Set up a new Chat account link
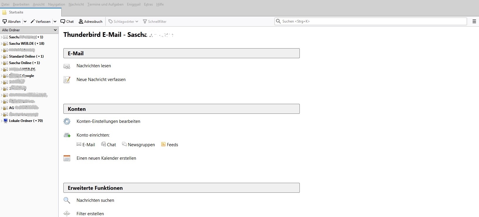The height and width of the screenshot is (217, 479). [x=109, y=144]
